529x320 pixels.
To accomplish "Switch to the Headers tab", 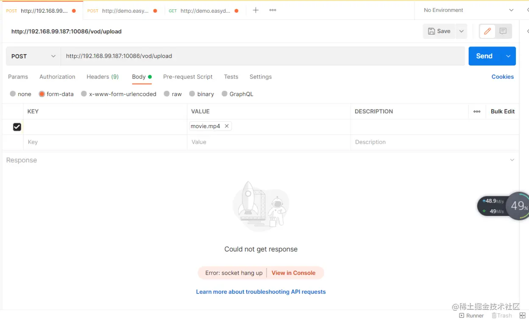I will tap(103, 77).
